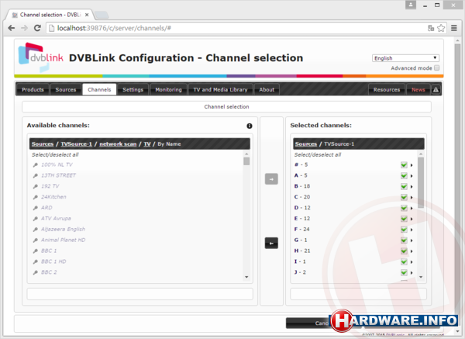
Task: Click the key icon beside ATV Avrupa
Action: point(36,219)
